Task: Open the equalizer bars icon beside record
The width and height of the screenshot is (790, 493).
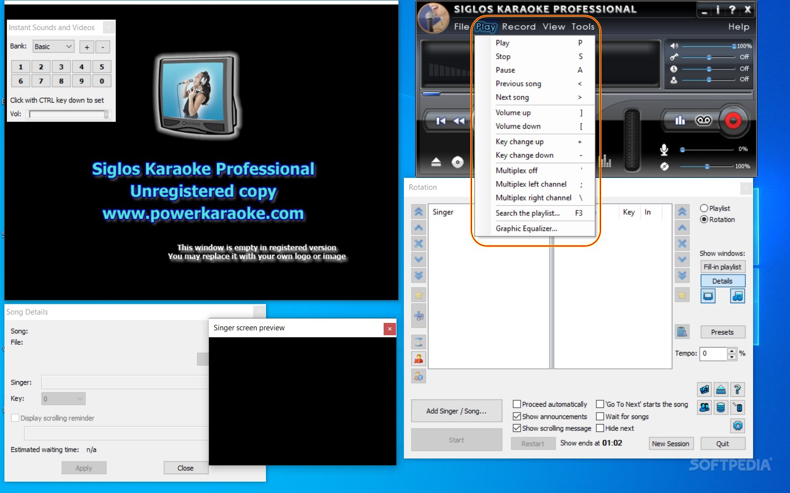Action: pyautogui.click(x=680, y=120)
